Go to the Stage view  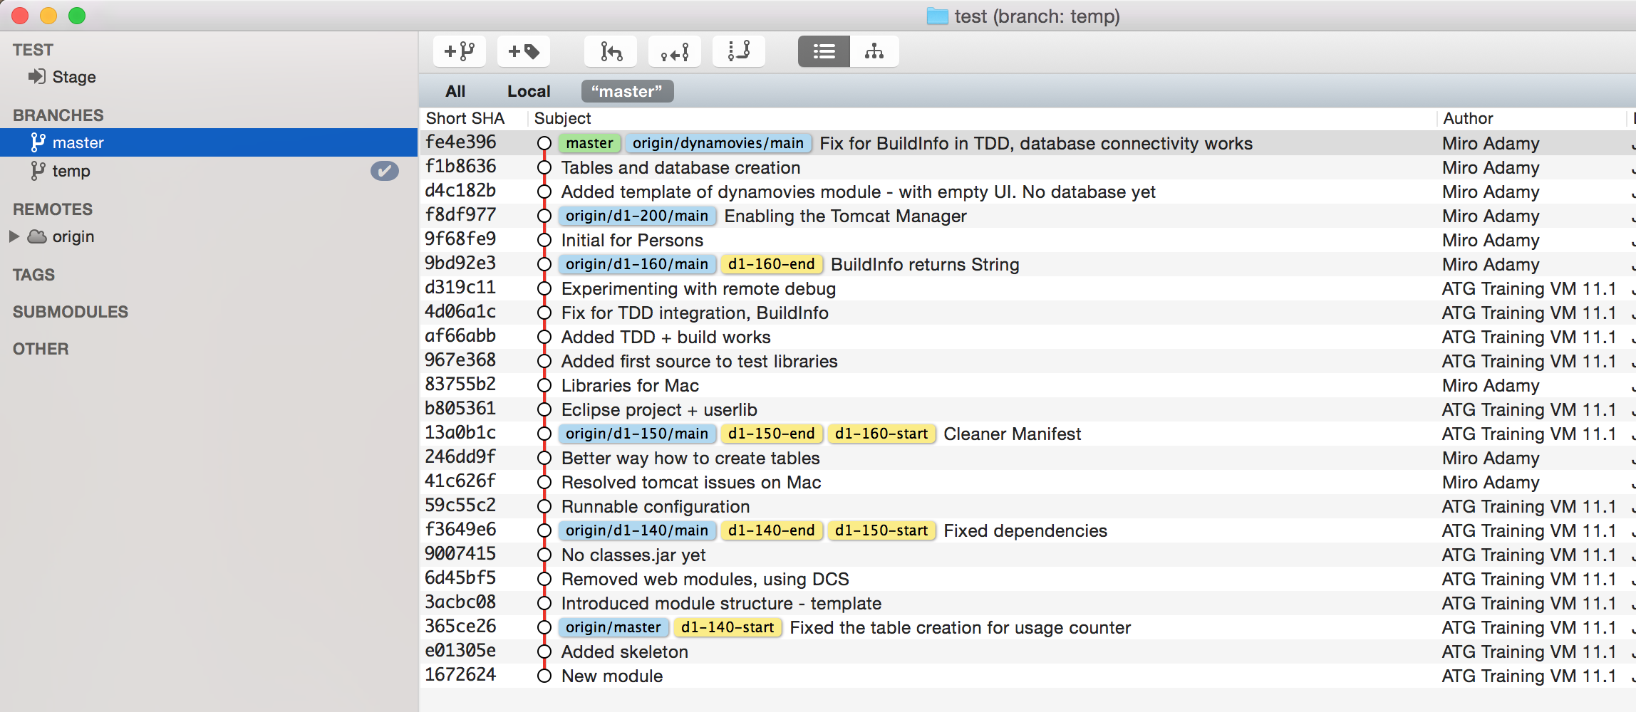point(73,76)
